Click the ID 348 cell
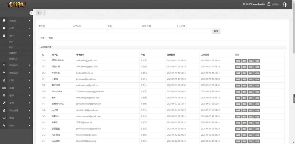The height and width of the screenshot is (144, 295). click(44, 98)
